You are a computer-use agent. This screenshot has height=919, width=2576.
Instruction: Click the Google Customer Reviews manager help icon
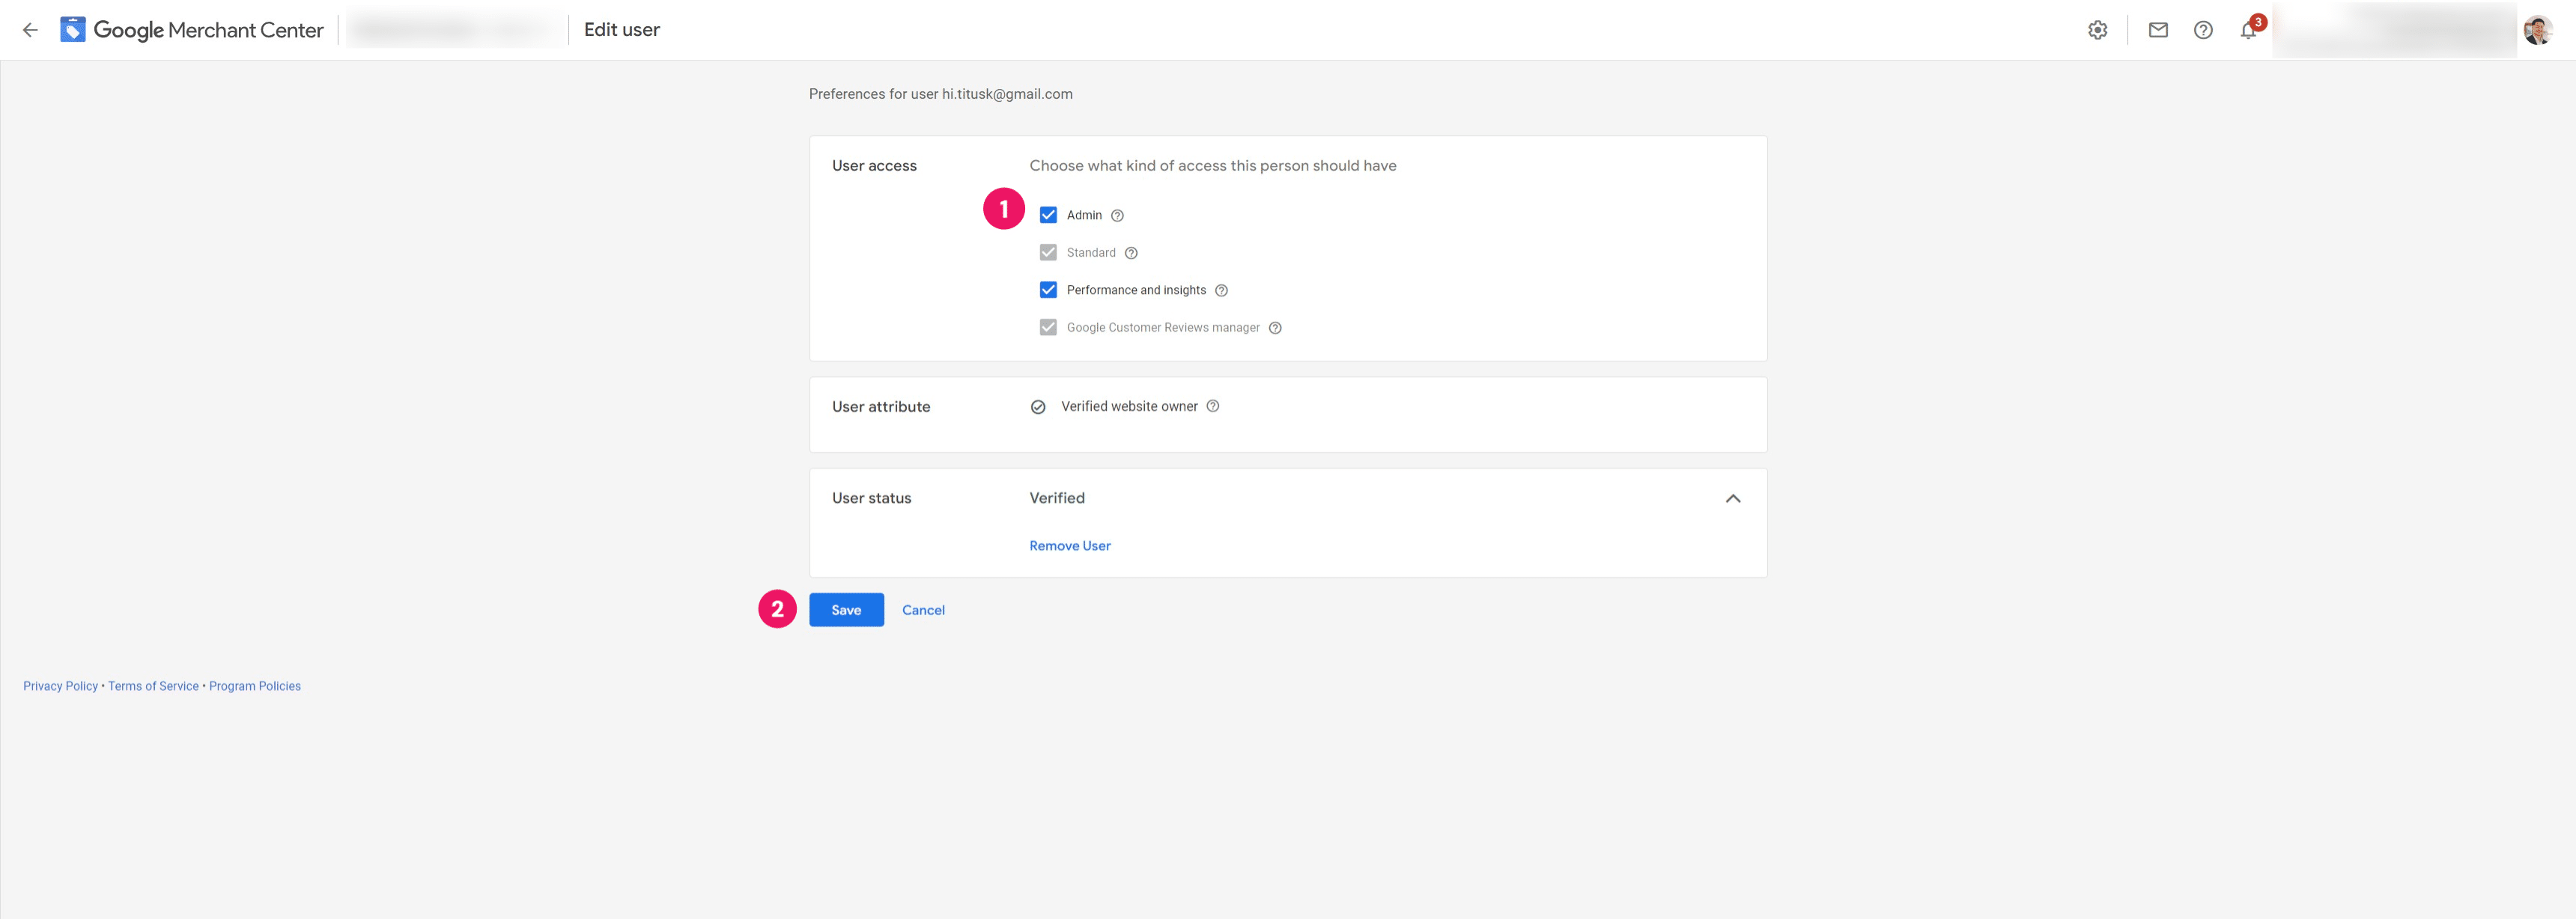pyautogui.click(x=1274, y=326)
